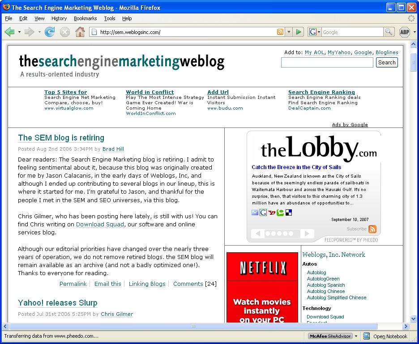Click the Google toolbar search field
419x344 pixels.
point(352,32)
